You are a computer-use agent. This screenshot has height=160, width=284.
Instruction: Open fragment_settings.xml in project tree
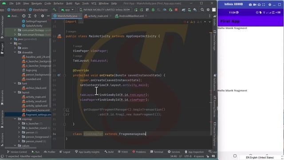coord(36,115)
